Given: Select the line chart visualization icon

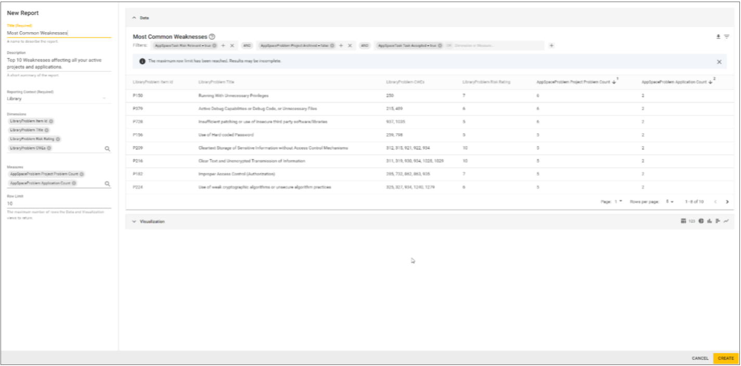Looking at the screenshot, I should pyautogui.click(x=727, y=220).
